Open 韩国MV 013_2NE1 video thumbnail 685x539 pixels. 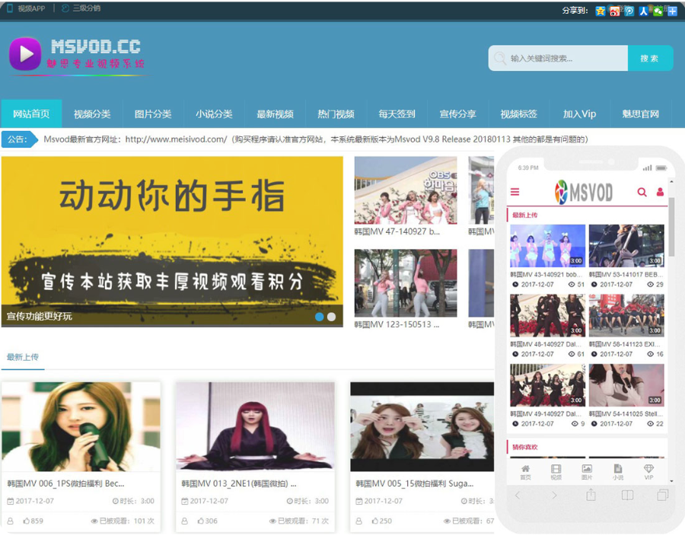pos(255,426)
